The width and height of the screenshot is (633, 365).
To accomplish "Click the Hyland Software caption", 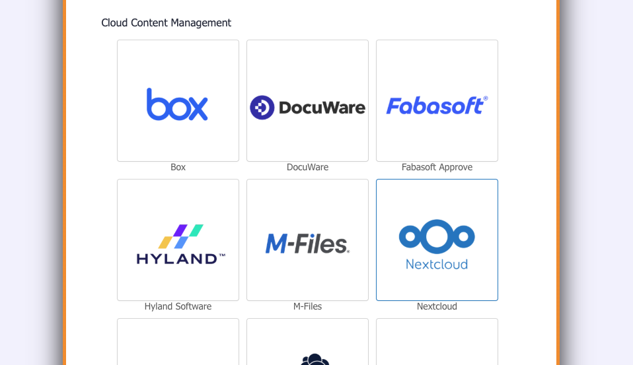I will pos(178,306).
